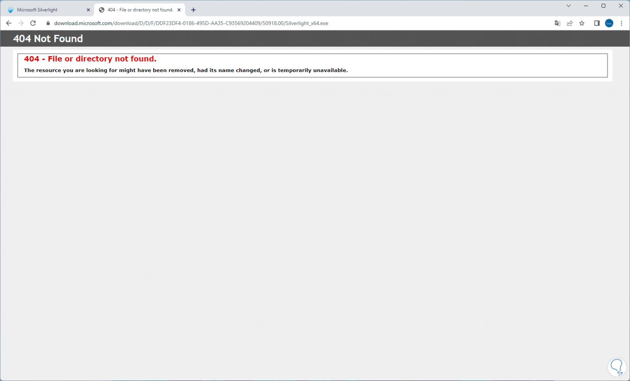Click the forward navigation arrow
Image resolution: width=630 pixels, height=381 pixels.
(21, 23)
